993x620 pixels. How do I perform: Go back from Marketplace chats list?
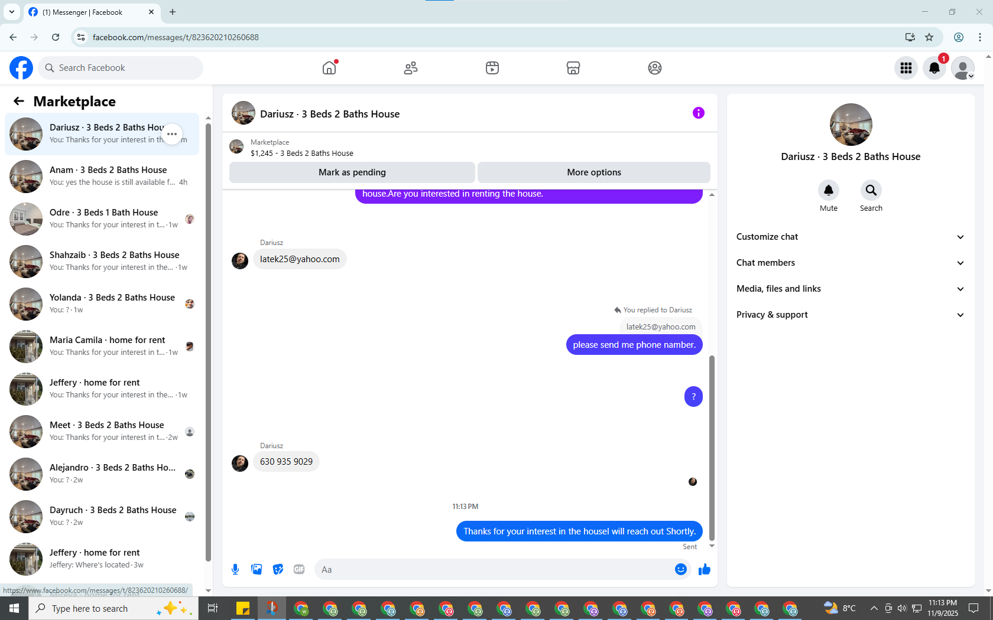pos(19,102)
